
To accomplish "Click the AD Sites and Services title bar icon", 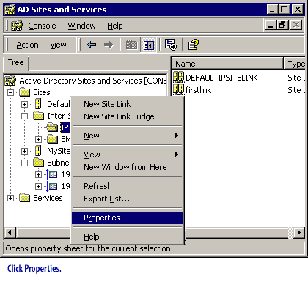I will pyautogui.click(x=10, y=10).
